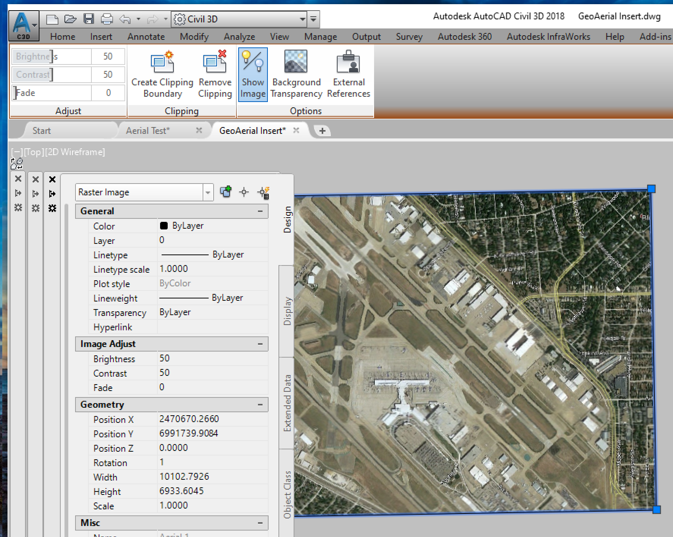Click the Redo arrow icon
This screenshot has width=673, height=537.
(153, 19)
